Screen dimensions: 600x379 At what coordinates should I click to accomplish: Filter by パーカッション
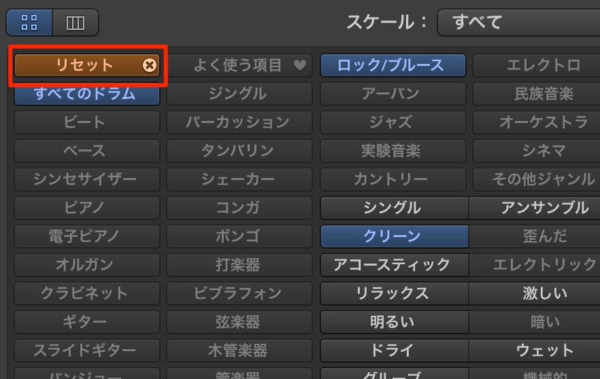[x=239, y=122]
